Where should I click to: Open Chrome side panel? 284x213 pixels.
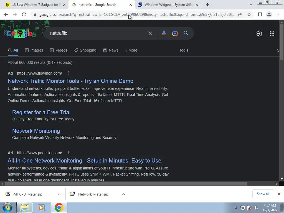click(x=260, y=14)
